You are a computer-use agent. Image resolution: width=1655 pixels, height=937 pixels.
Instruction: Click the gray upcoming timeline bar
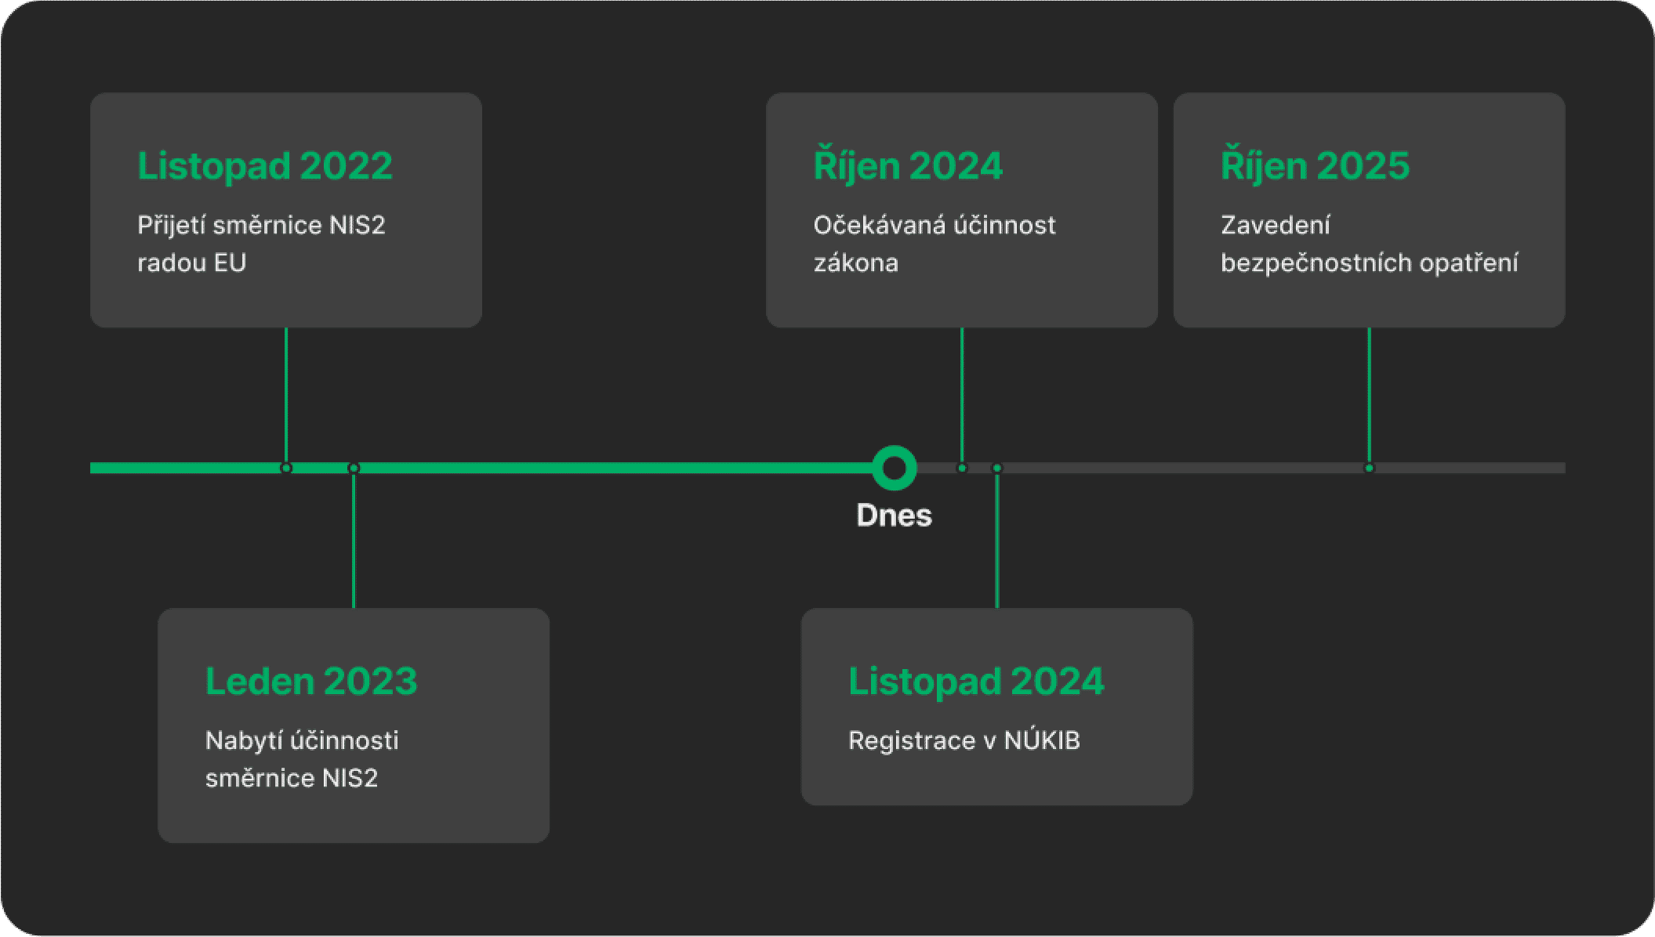coord(1176,468)
